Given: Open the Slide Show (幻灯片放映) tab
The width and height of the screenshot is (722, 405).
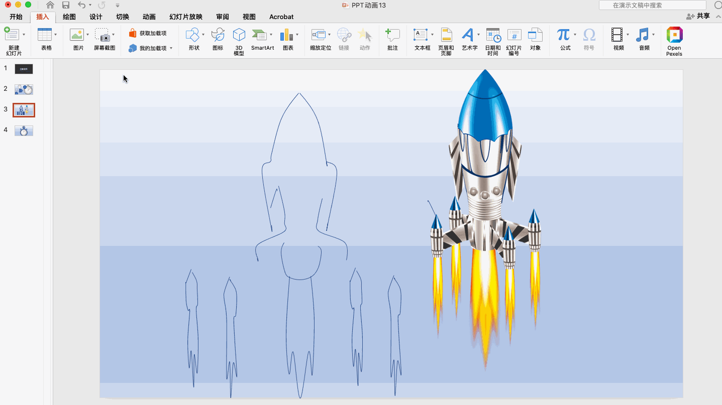Looking at the screenshot, I should (186, 17).
